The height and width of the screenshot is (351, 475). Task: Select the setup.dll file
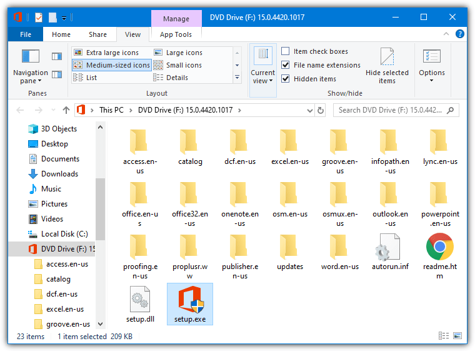click(x=140, y=304)
